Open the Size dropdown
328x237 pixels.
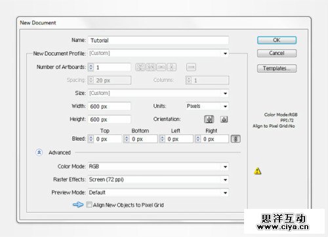click(158, 93)
